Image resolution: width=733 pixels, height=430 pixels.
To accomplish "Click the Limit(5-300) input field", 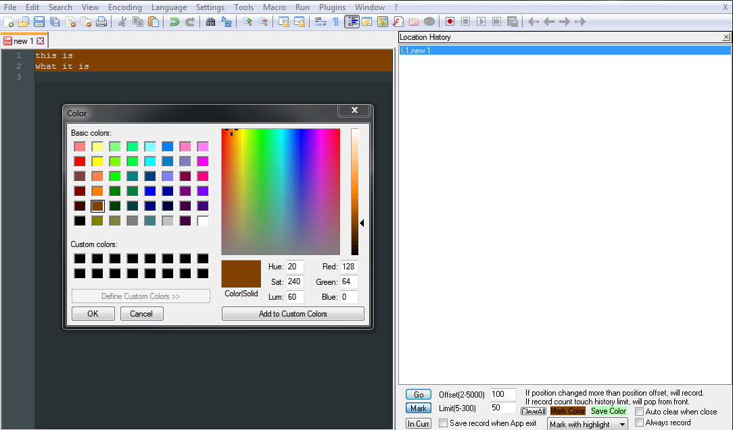I will point(503,408).
